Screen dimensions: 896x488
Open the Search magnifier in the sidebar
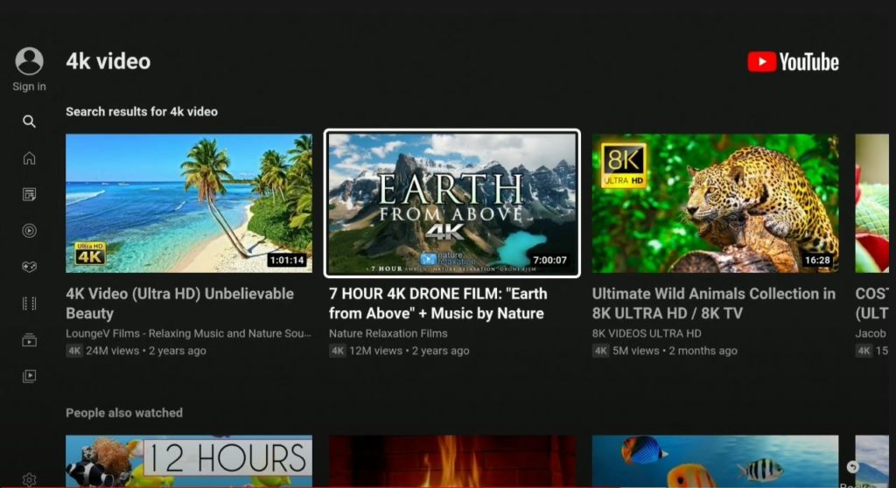pyautogui.click(x=29, y=122)
